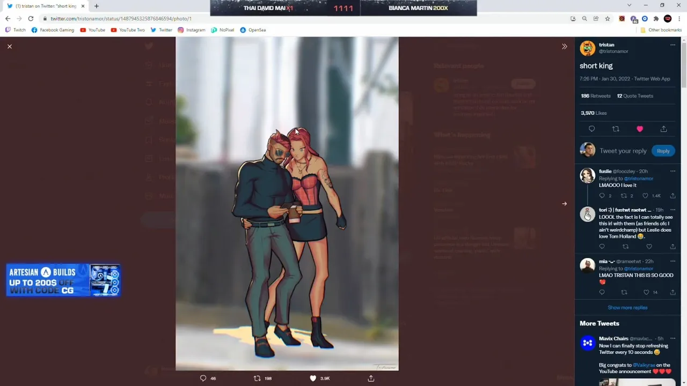
Task: Like mia's reply with 14 likes
Action: point(646,292)
